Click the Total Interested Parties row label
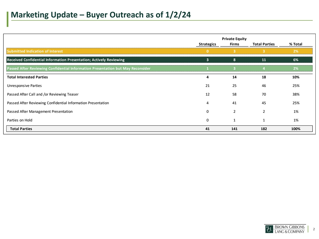The height and width of the screenshot is (239, 319). (x=27, y=77)
